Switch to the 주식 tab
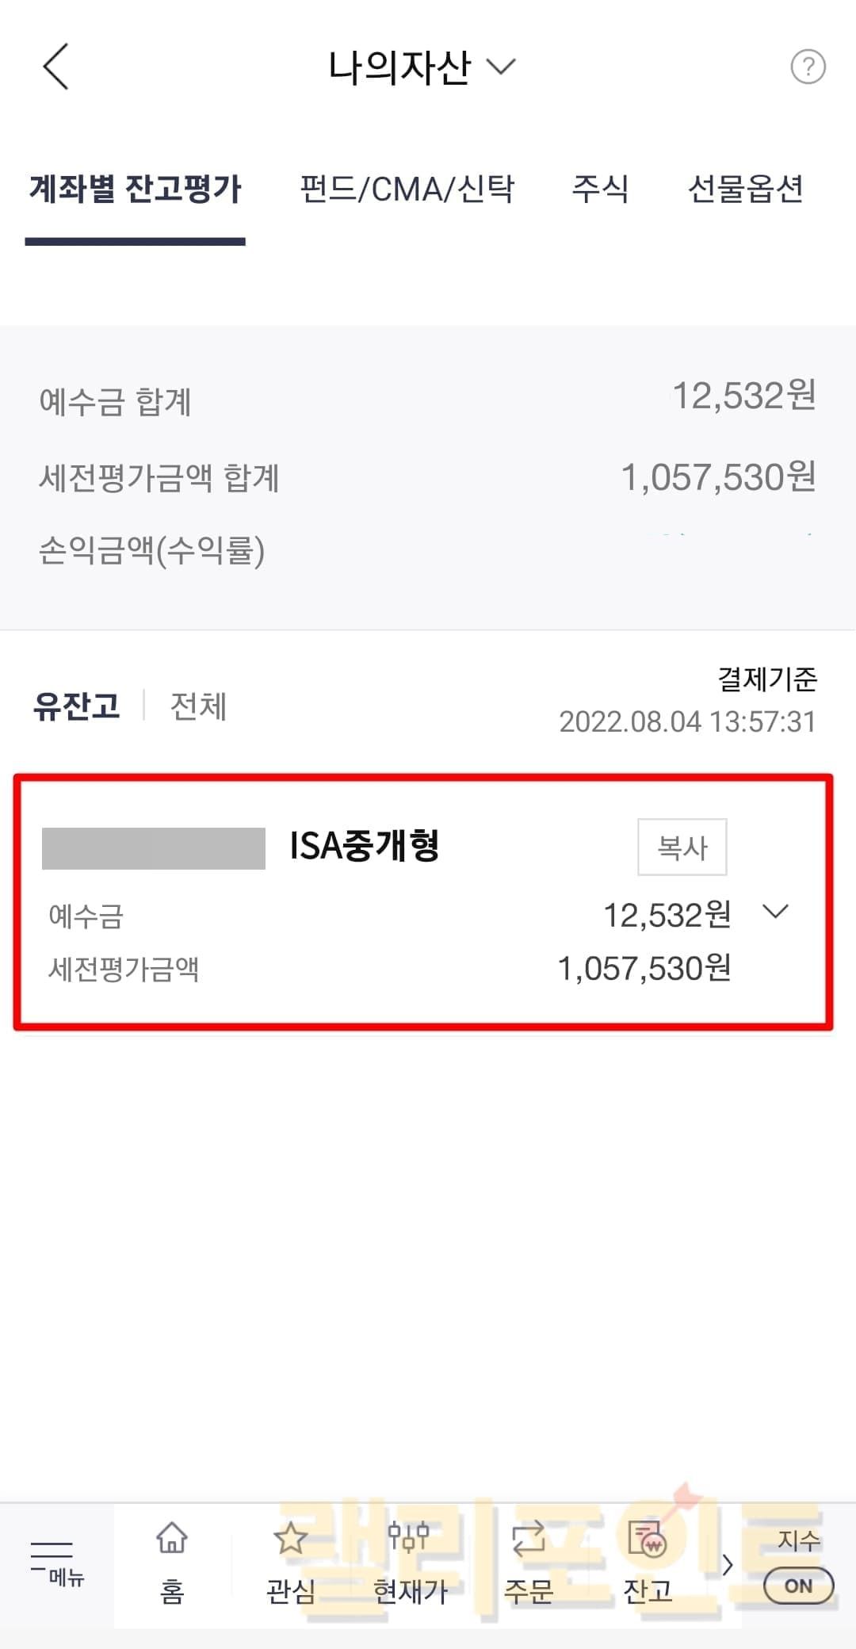Screen dimensions: 856x1649 point(600,189)
